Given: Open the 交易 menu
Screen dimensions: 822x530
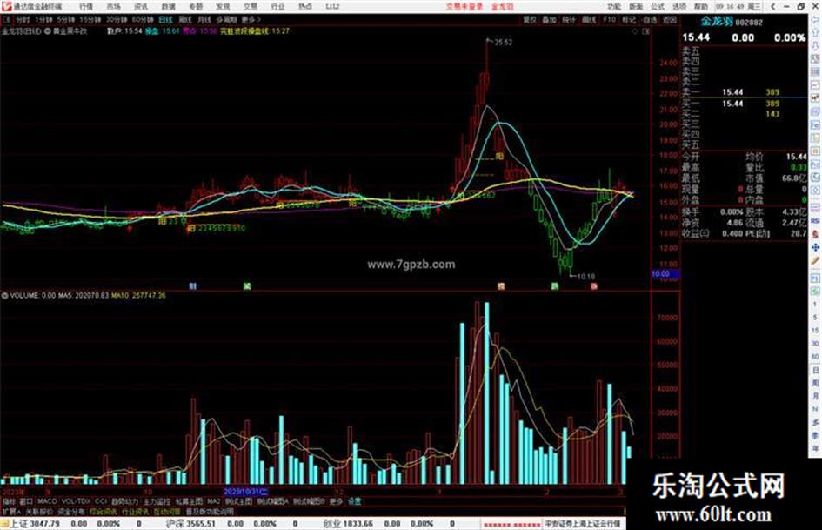Looking at the screenshot, I should tap(250, 6).
